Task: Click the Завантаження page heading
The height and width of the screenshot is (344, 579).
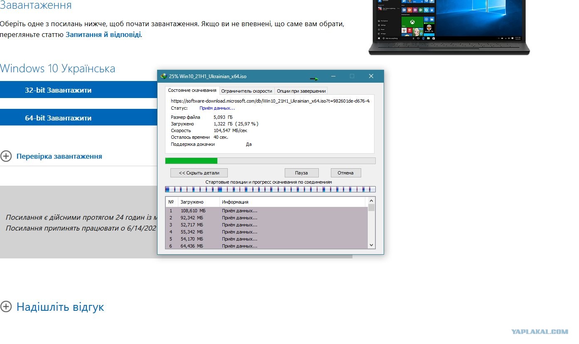Action: tap(36, 5)
